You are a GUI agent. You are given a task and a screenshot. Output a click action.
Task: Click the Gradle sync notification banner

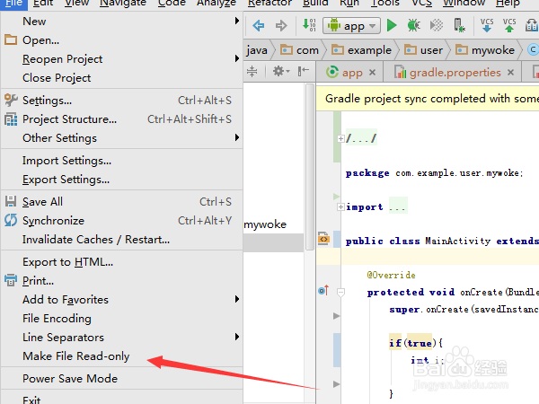coord(428,99)
